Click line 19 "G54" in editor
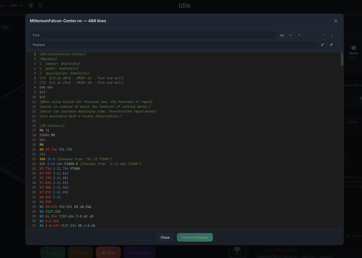362x258 pixels. click(x=42, y=140)
